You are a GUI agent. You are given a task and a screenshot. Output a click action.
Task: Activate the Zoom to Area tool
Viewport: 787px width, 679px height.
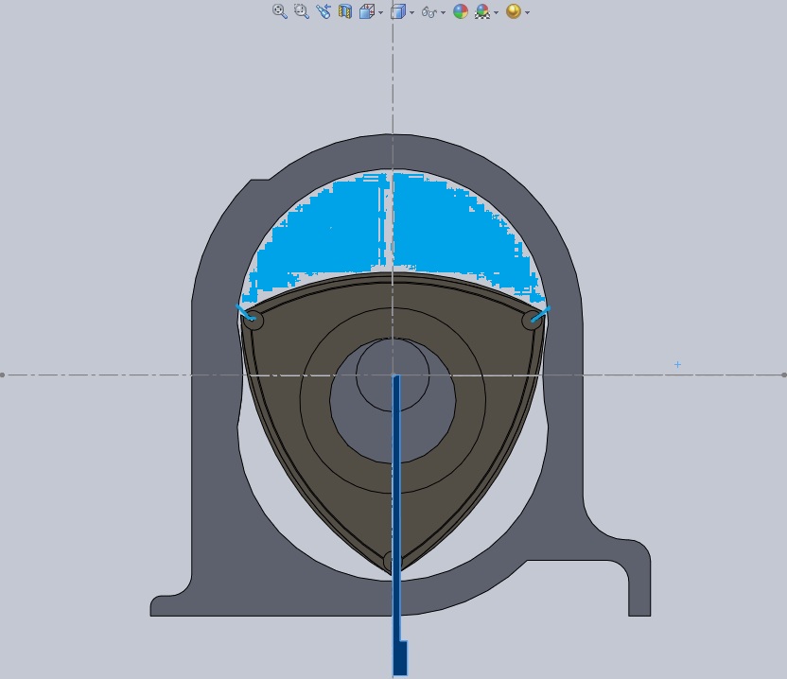pyautogui.click(x=301, y=11)
